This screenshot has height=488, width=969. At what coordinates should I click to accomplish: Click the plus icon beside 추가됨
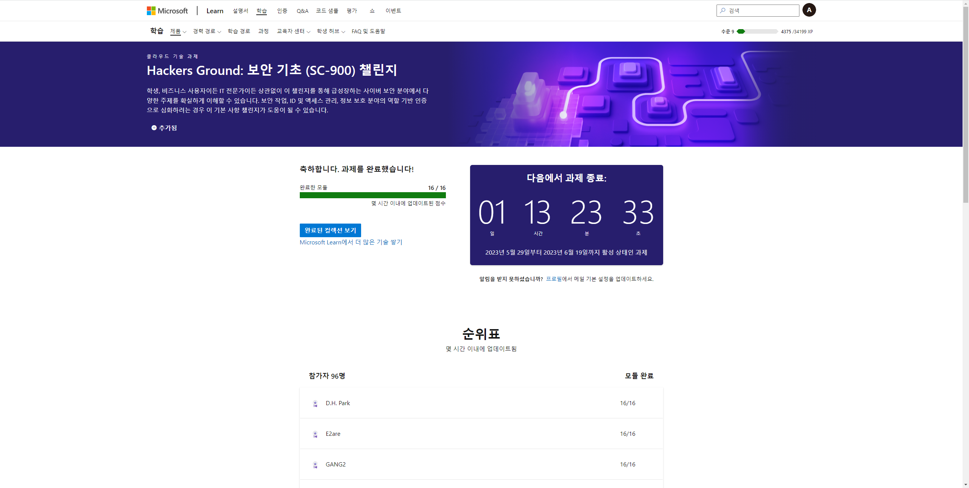click(153, 128)
